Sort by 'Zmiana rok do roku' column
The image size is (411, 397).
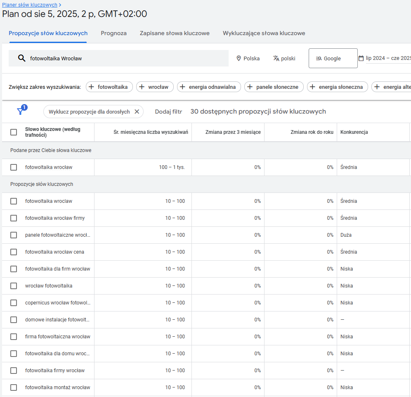tap(312, 132)
